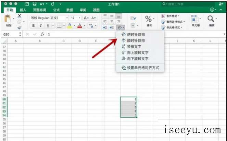Open the fill color dropdown arrow
This screenshot has height=141, width=227.
click(75, 26)
